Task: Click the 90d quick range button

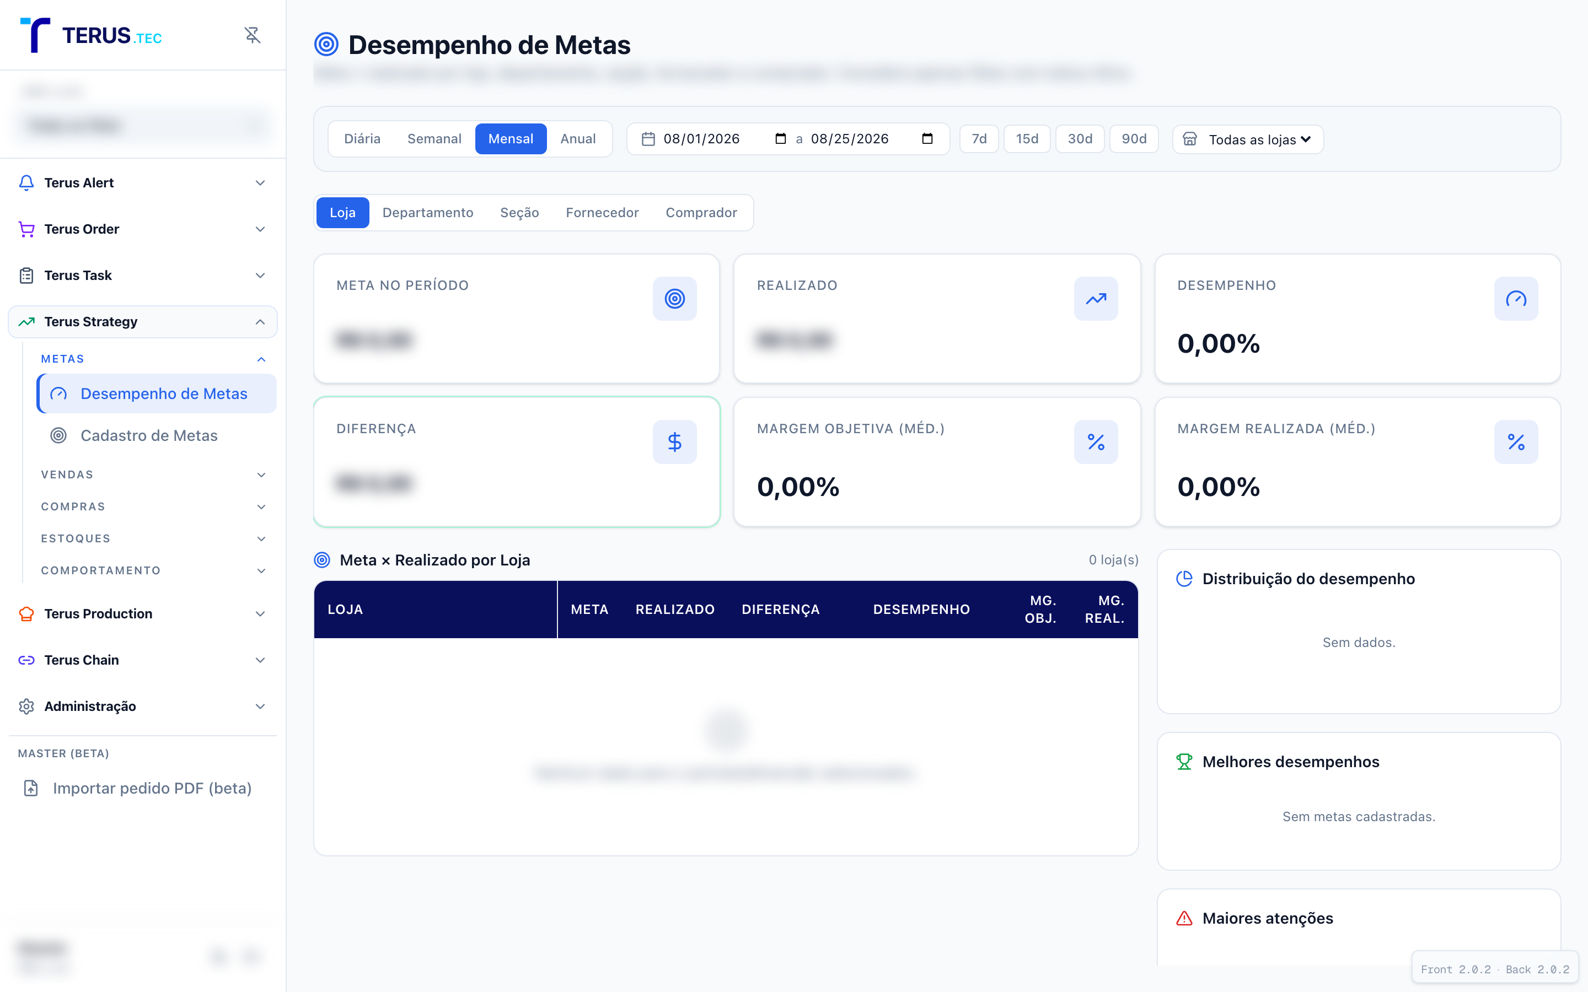Action: [1134, 139]
